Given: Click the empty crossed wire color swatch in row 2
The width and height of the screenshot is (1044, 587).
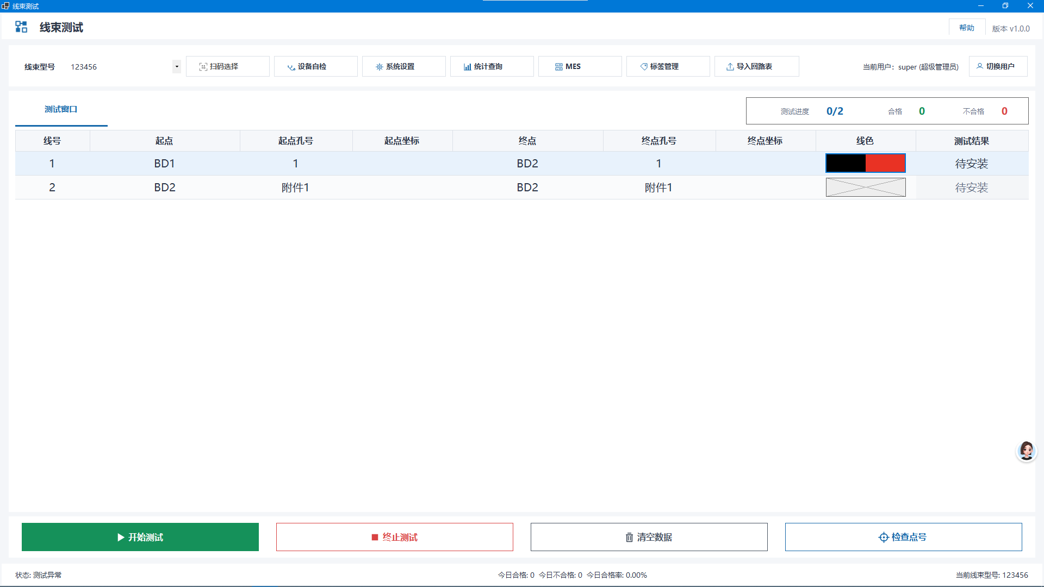Looking at the screenshot, I should (x=866, y=188).
